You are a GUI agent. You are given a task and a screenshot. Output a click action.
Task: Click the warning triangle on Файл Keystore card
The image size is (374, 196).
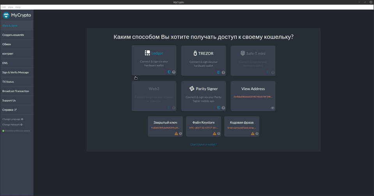(x=214, y=134)
